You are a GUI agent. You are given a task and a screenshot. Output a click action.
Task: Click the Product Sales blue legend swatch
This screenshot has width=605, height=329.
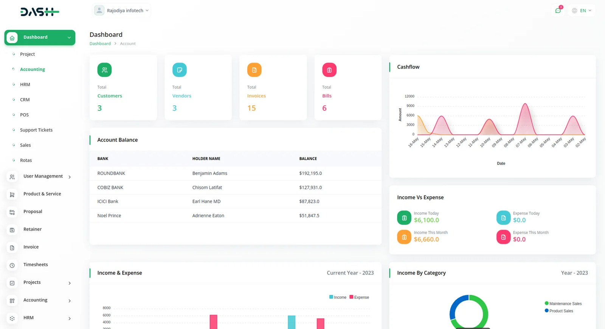tap(546, 311)
